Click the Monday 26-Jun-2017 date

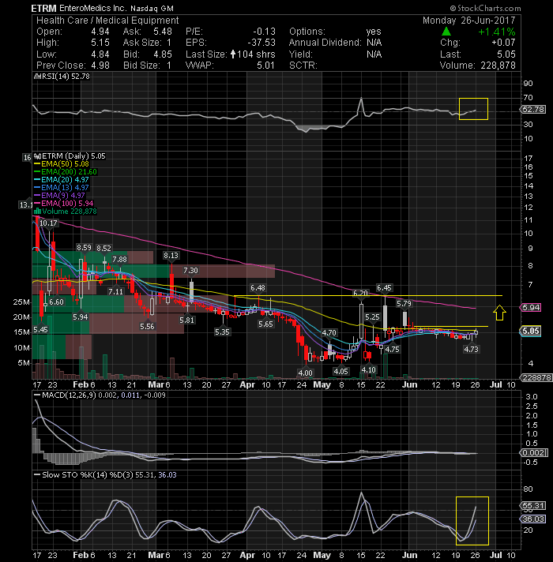(x=468, y=20)
